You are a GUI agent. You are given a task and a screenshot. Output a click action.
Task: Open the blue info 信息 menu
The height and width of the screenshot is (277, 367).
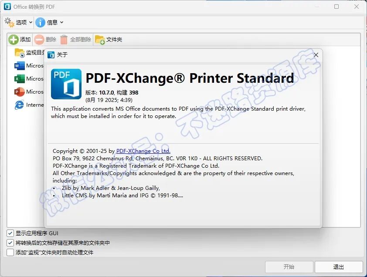[x=49, y=23]
